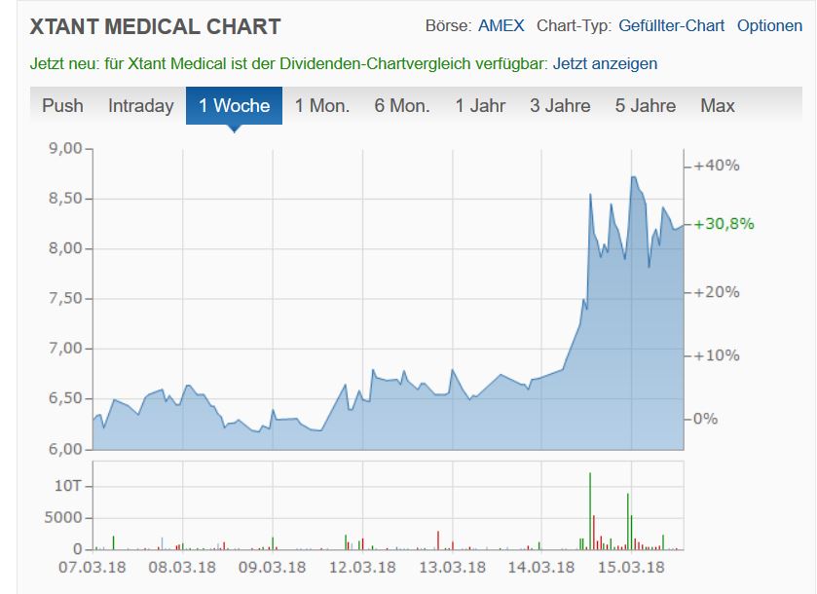This screenshot has width=817, height=594.
Task: Show the 1 Mon. chart range
Action: (322, 105)
